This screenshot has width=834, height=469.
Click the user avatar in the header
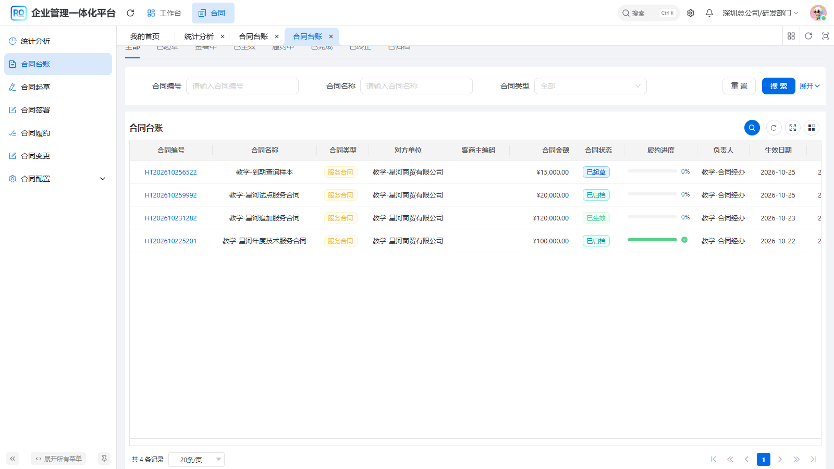[818, 13]
